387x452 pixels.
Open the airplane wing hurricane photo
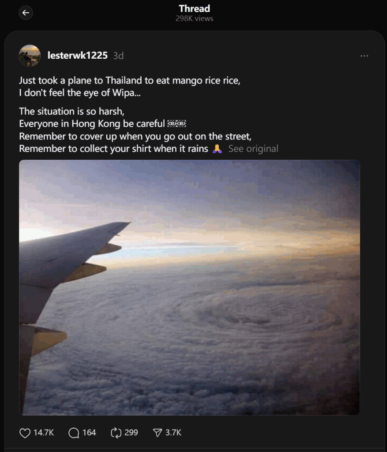click(x=189, y=287)
